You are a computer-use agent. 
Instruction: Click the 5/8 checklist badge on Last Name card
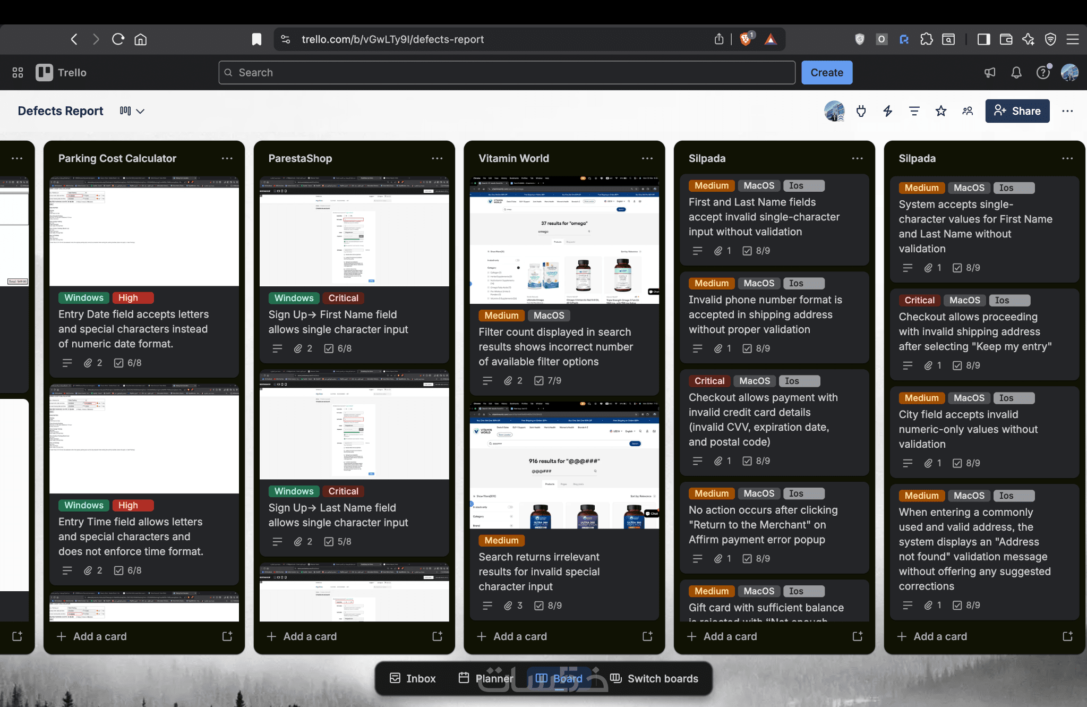338,542
